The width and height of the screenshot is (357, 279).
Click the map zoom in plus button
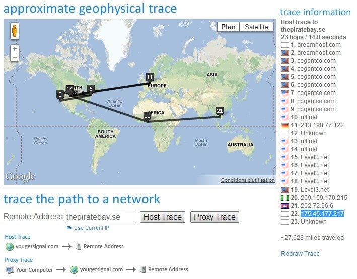click(x=14, y=49)
